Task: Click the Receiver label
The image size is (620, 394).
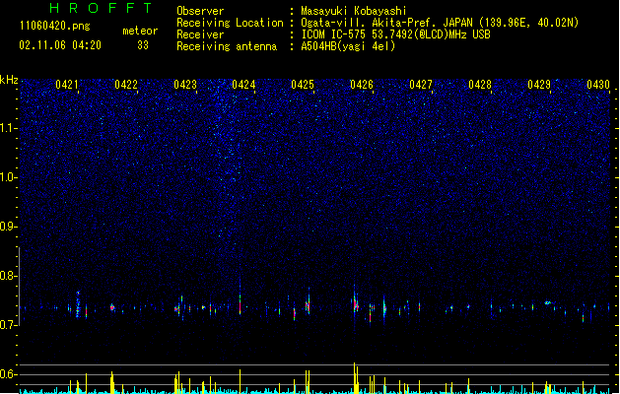Action: pyautogui.click(x=200, y=34)
